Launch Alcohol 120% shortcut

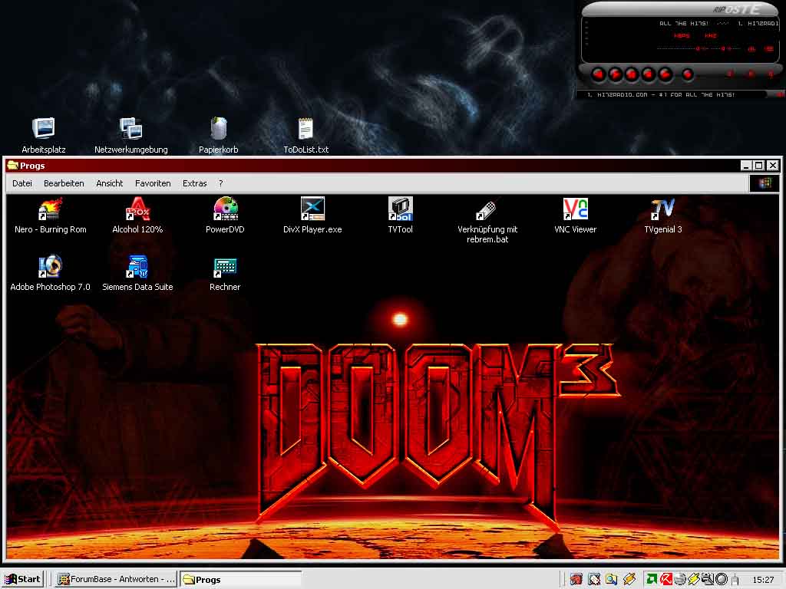pos(137,216)
